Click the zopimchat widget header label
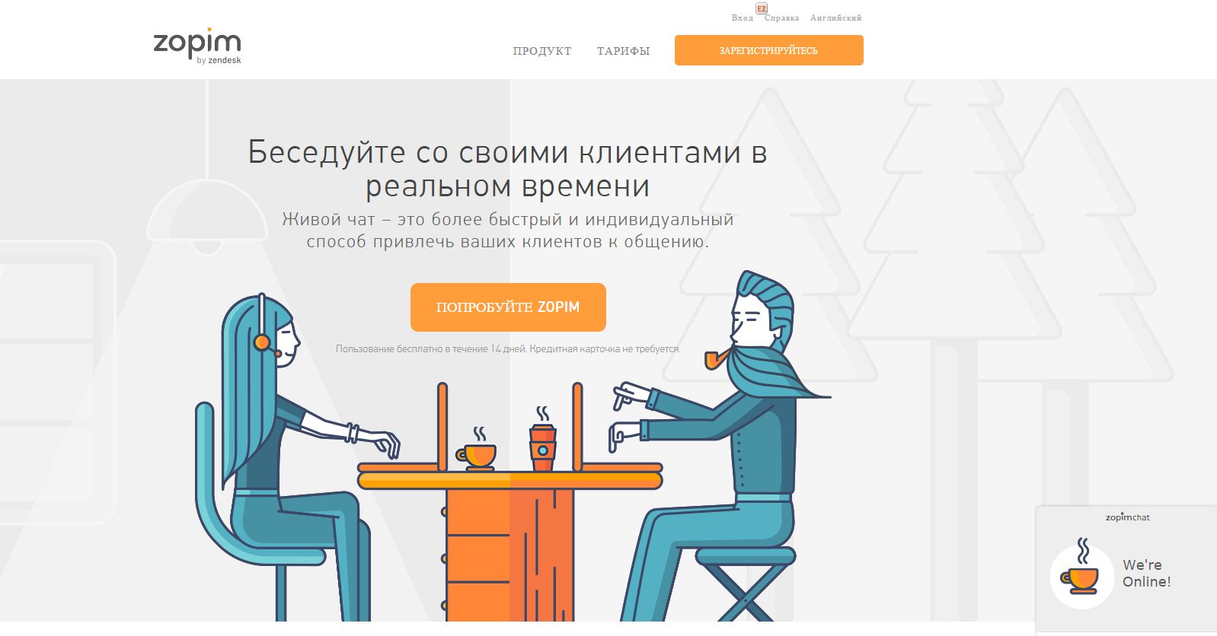 pos(1127,517)
